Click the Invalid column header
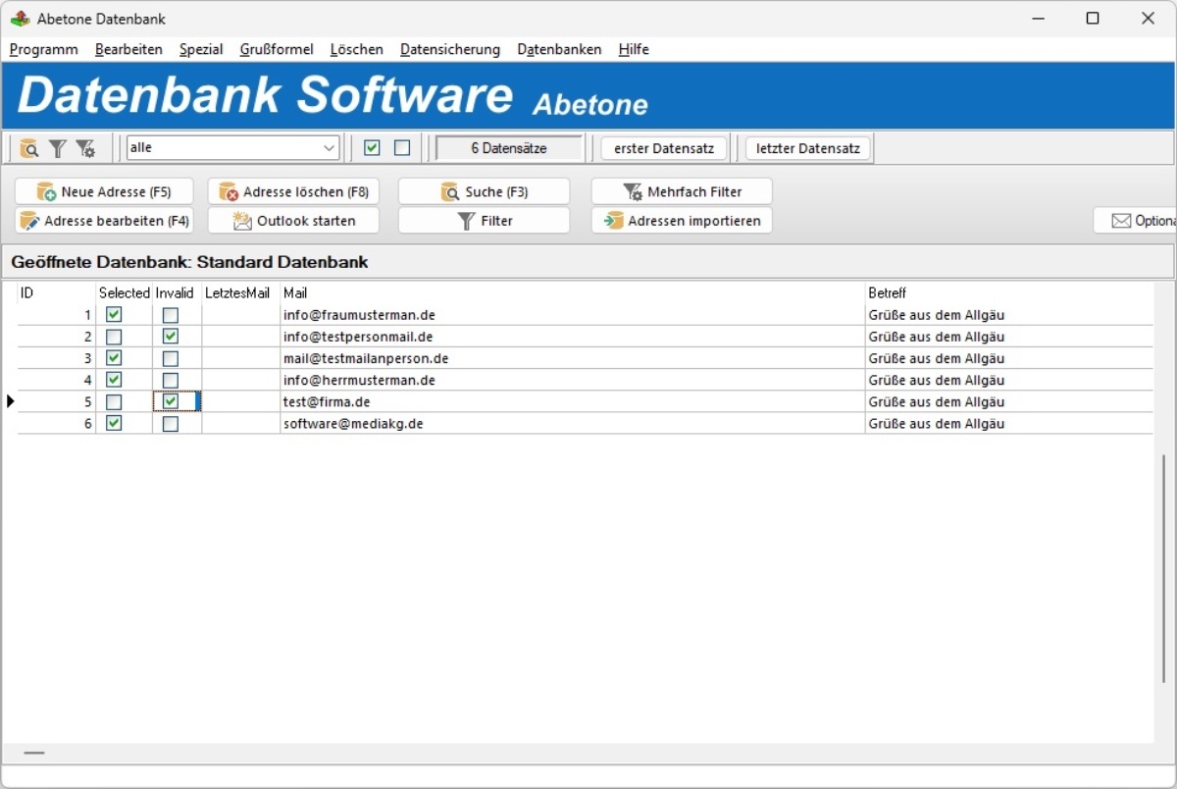 [178, 292]
